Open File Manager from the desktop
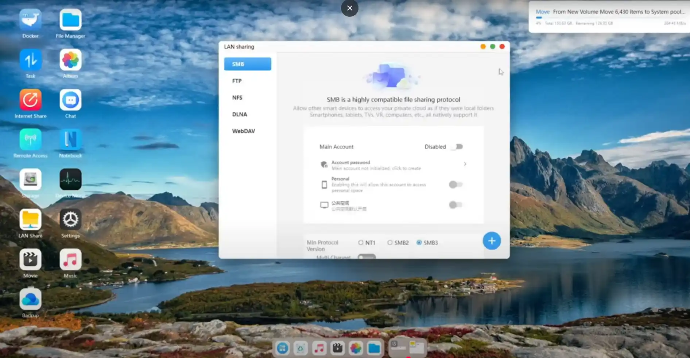The height and width of the screenshot is (358, 690). (70, 20)
